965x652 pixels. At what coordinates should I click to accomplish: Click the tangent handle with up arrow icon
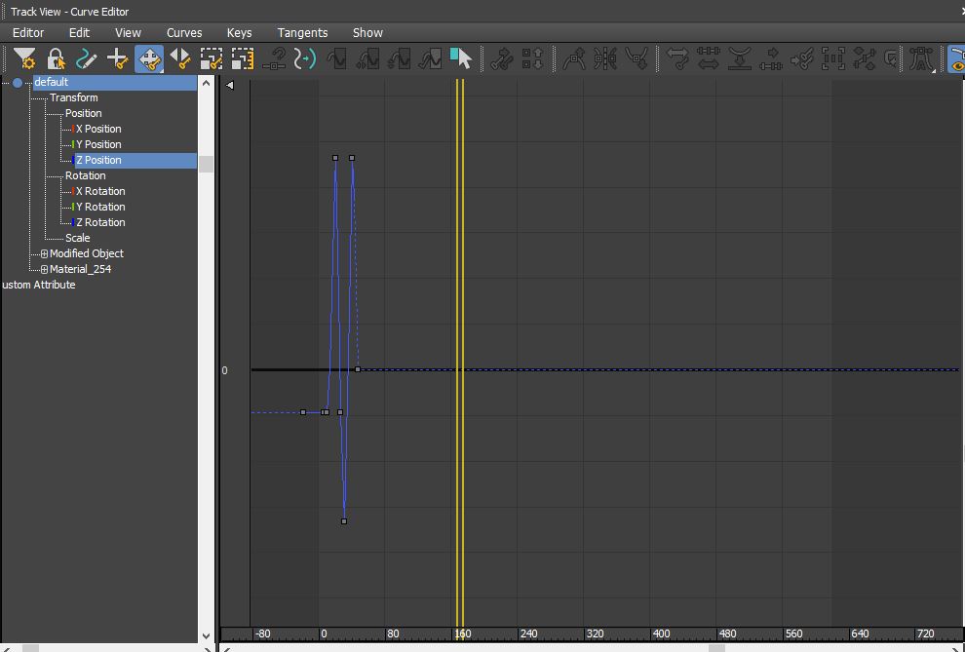coord(573,59)
